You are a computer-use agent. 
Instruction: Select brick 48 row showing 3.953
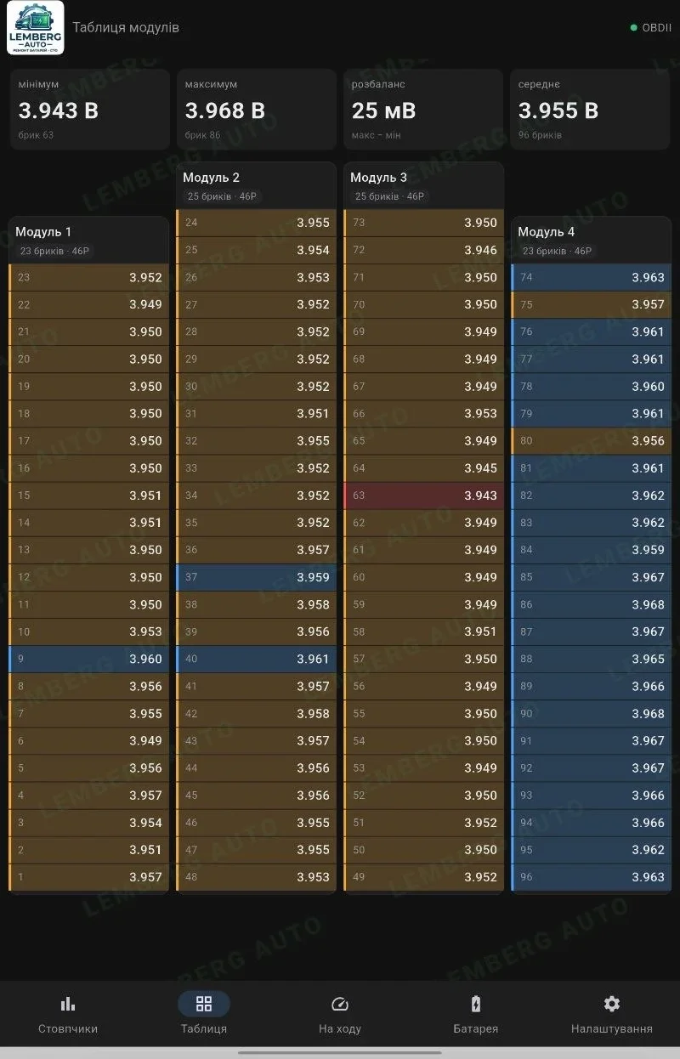pos(257,877)
